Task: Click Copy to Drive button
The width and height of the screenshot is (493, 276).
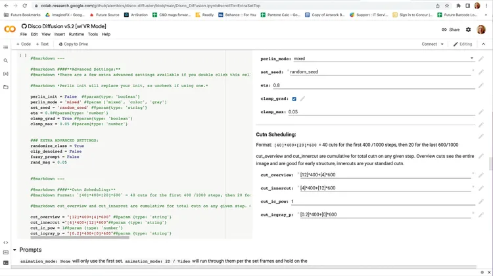Action: click(73, 44)
